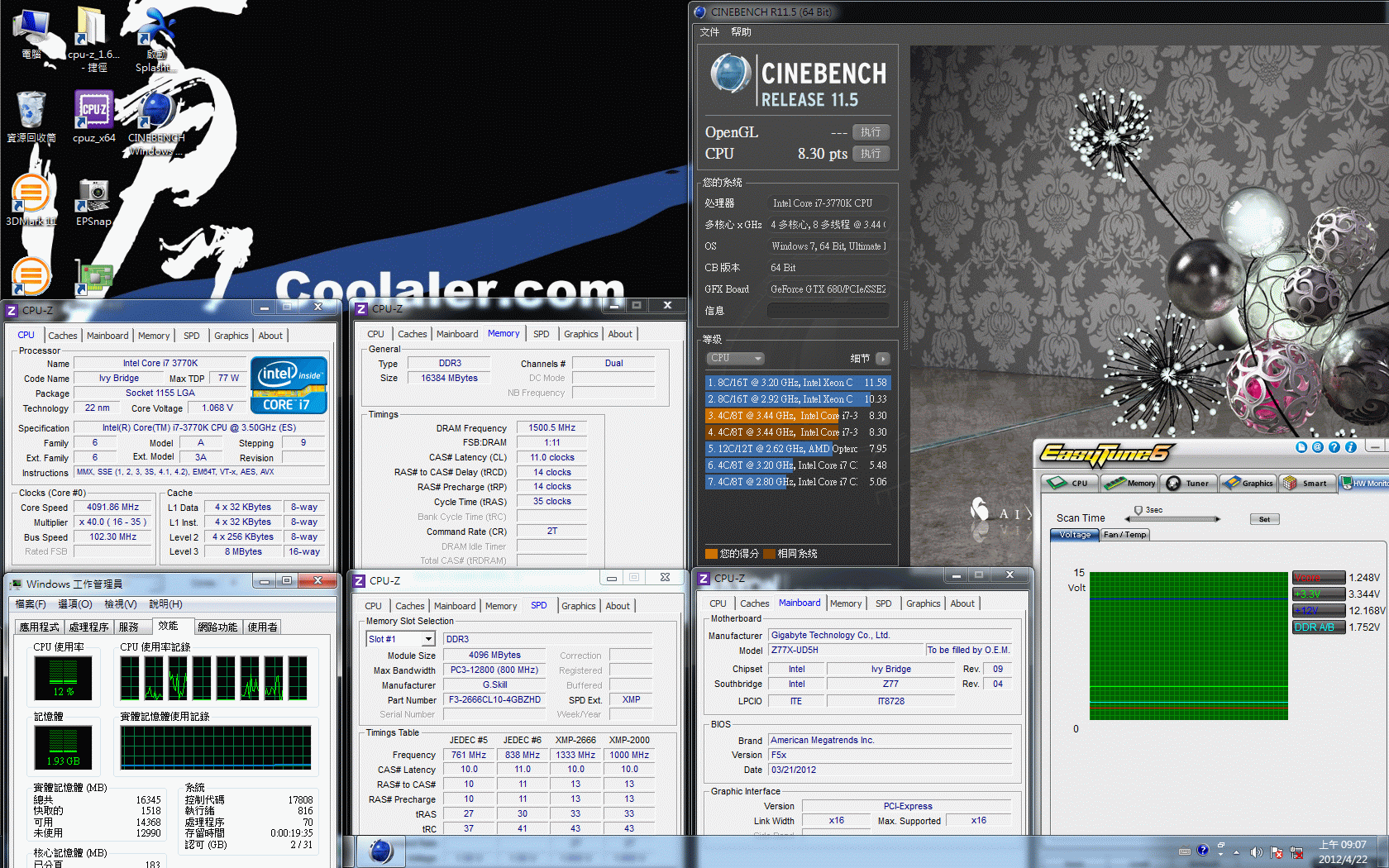
Task: Run the CPU test in Cinebench
Action: 871,154
